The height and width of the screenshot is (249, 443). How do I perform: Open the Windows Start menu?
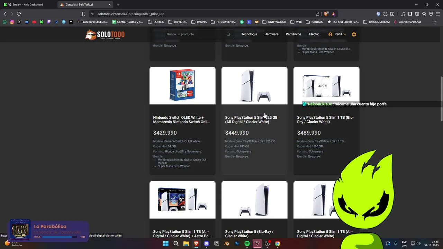(x=166, y=243)
